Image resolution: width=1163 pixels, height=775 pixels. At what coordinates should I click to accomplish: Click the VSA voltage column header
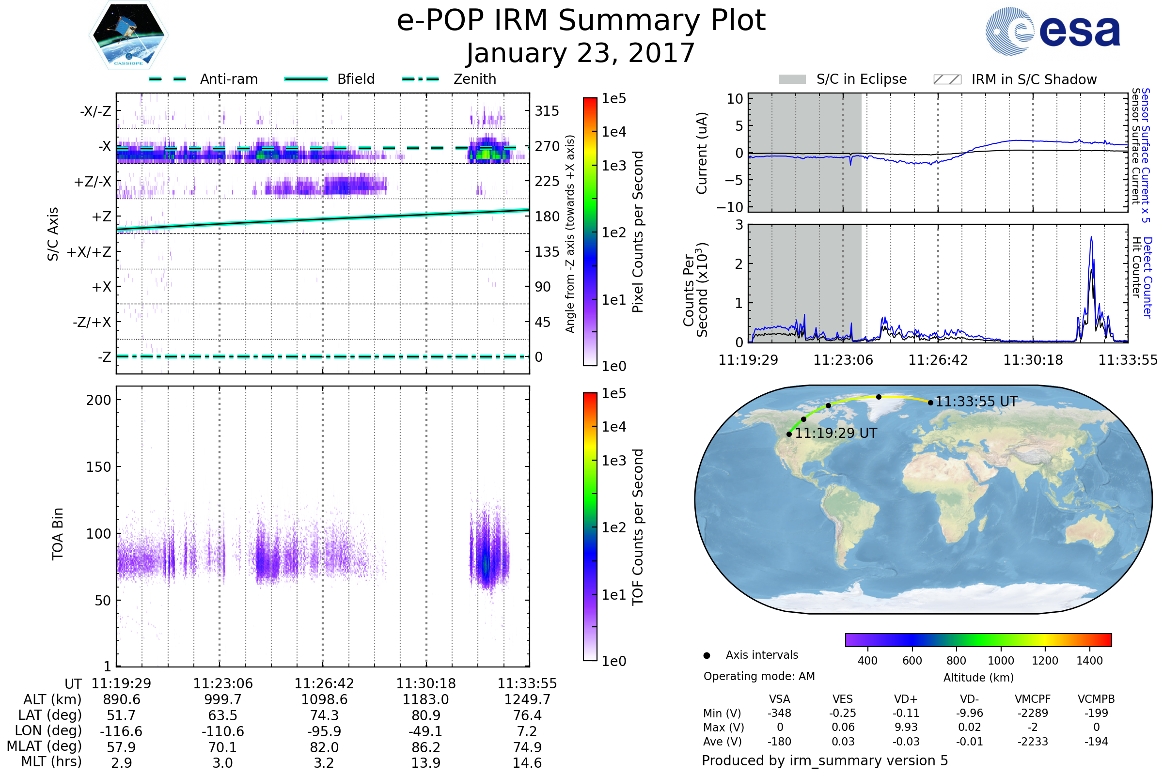click(779, 699)
